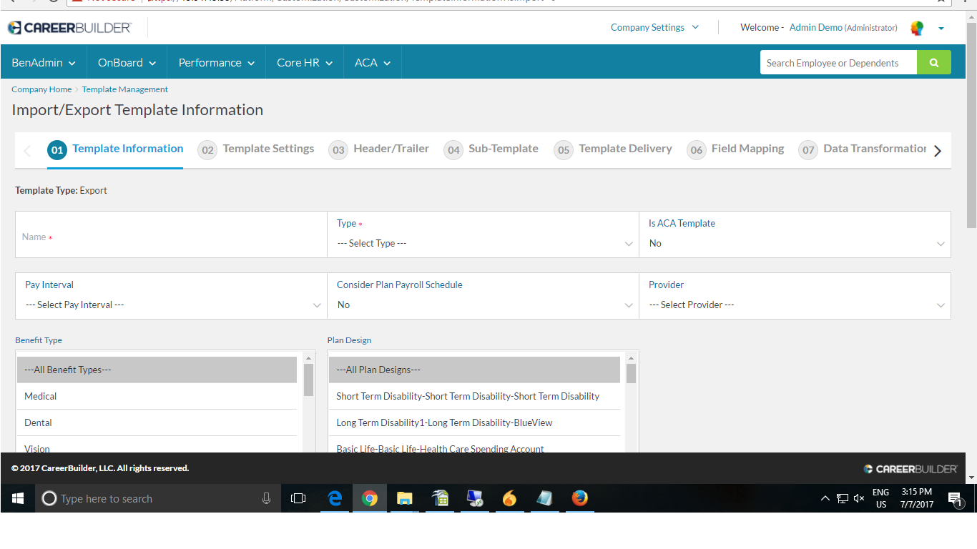The image size is (977, 549).
Task: Open the profile avatar menu top right
Action: pyautogui.click(x=916, y=27)
